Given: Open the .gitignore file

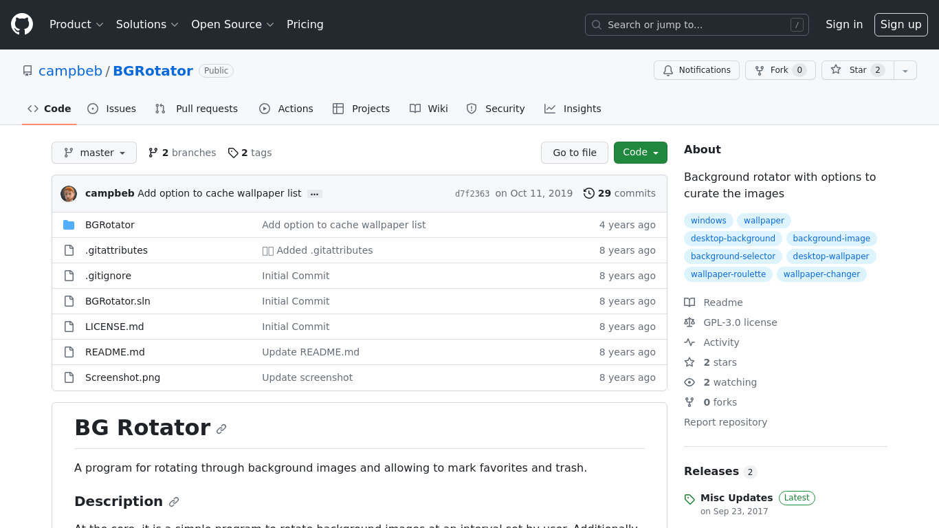Looking at the screenshot, I should pyautogui.click(x=108, y=276).
